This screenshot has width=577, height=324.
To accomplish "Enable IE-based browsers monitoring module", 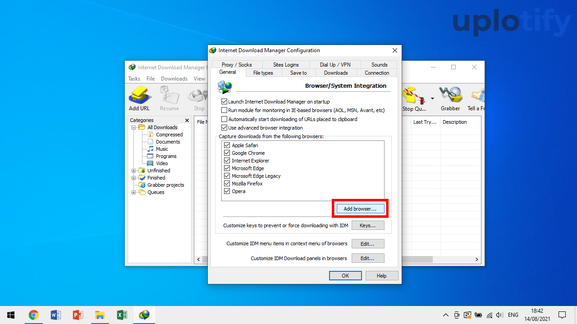I will (x=224, y=110).
